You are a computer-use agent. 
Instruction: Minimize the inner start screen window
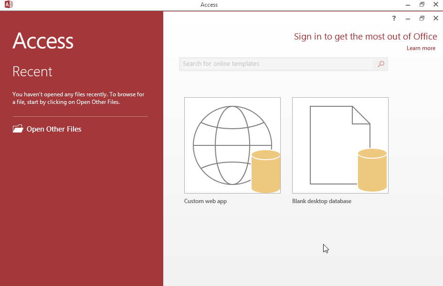coord(408,18)
